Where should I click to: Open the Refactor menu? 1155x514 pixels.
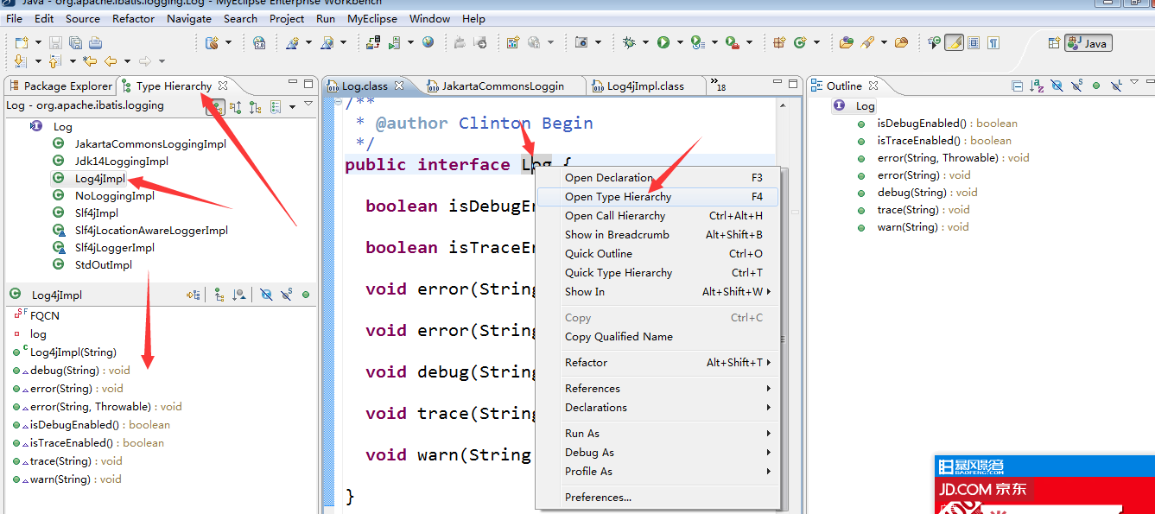point(134,18)
